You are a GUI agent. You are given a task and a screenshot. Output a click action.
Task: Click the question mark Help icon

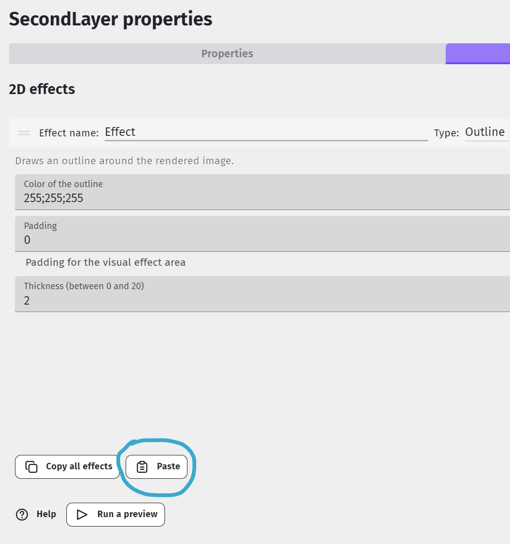tap(22, 515)
